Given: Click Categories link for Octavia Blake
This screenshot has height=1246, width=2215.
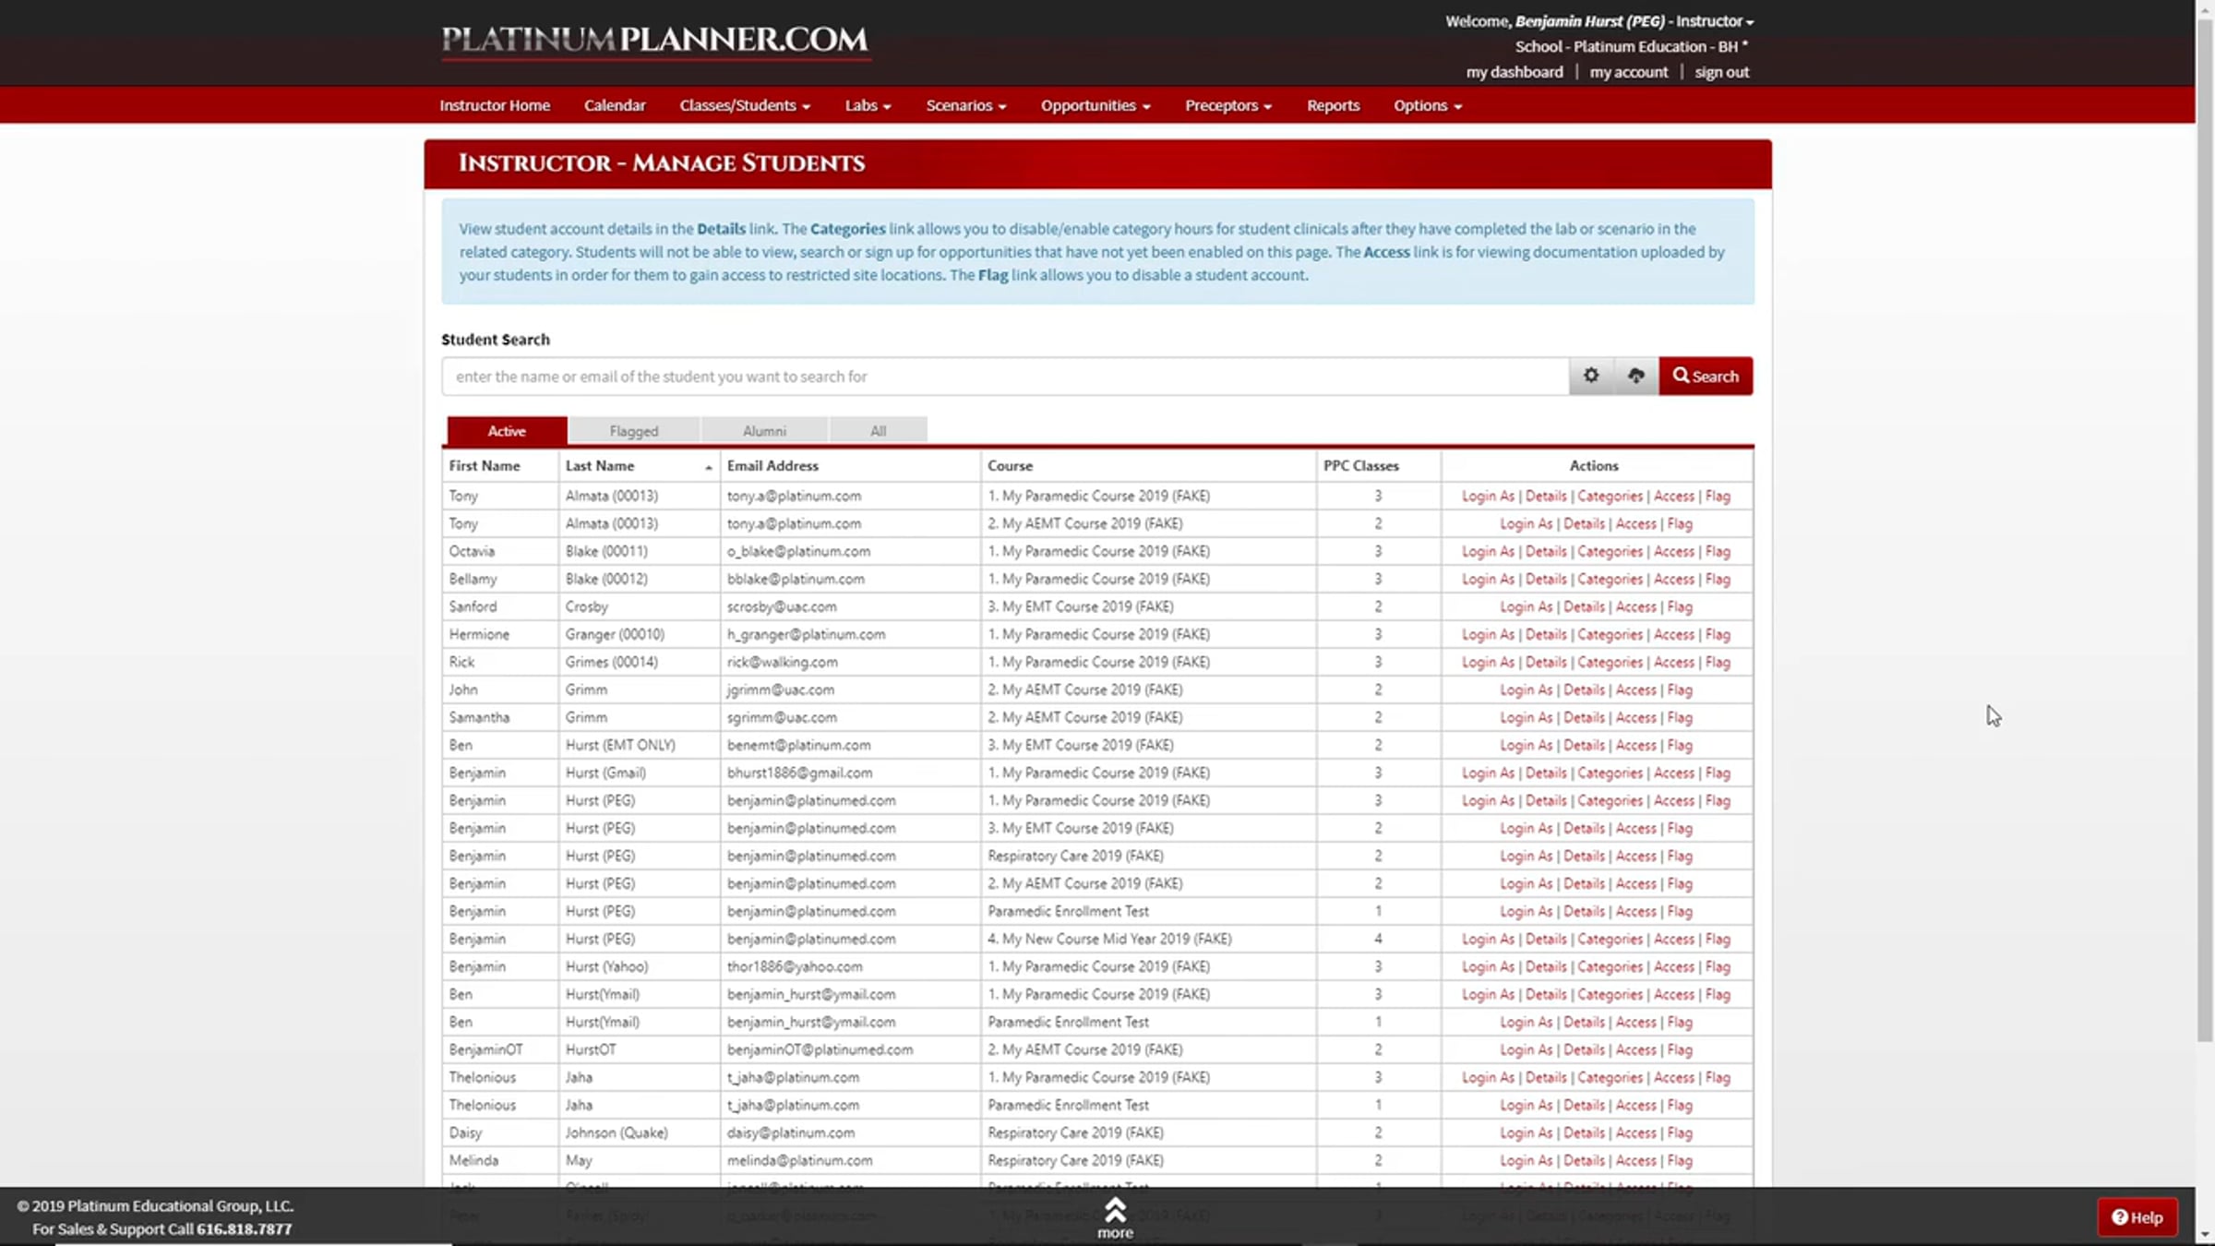Looking at the screenshot, I should tap(1610, 551).
